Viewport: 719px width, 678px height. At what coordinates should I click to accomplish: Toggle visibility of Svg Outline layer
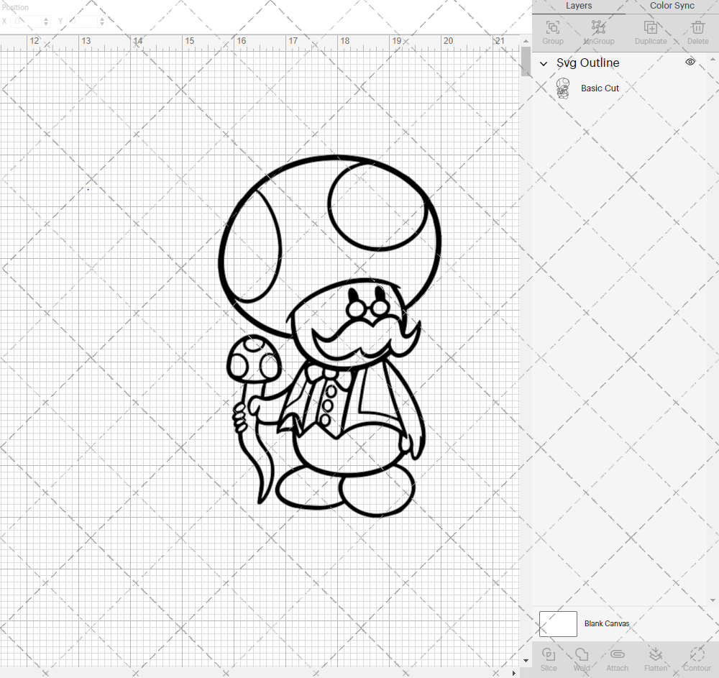tap(690, 62)
